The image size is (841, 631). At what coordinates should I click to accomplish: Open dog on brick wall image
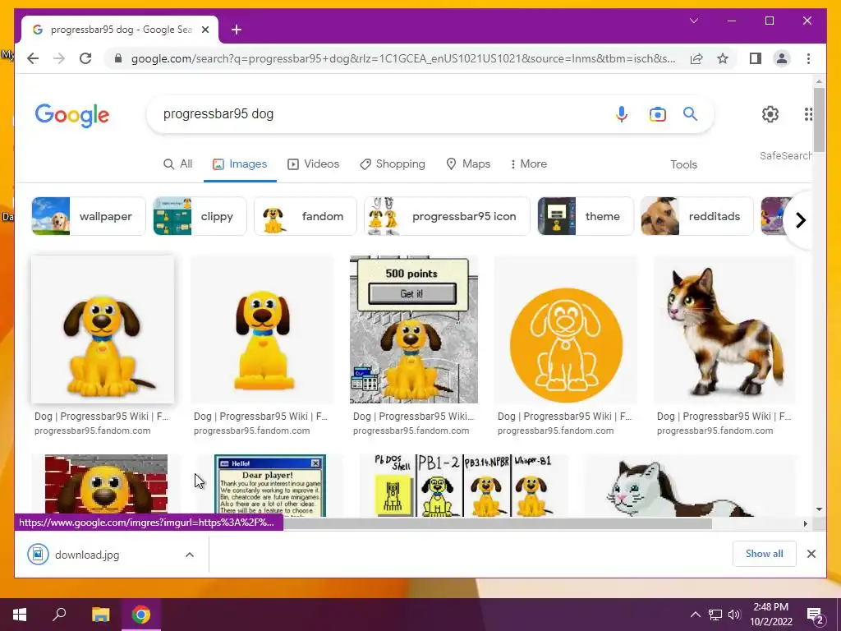click(106, 485)
